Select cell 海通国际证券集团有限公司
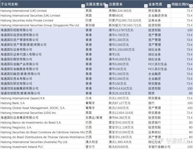193x149 pixels. [43, 118]
